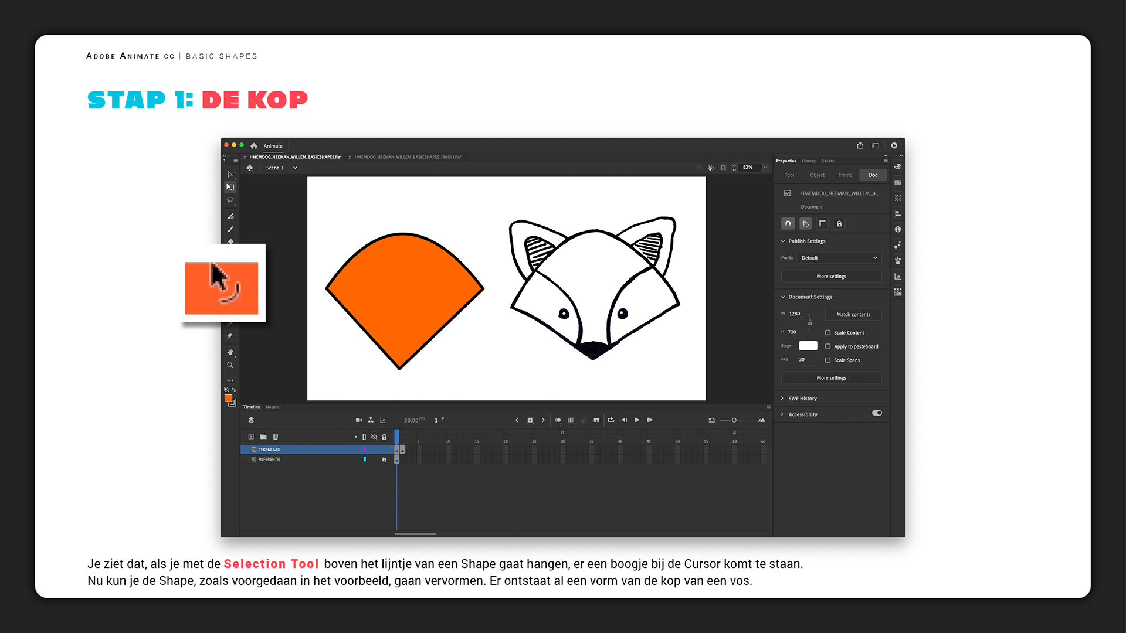This screenshot has width=1126, height=633.
Task: Click the delete layer trash icon
Action: [x=276, y=437]
